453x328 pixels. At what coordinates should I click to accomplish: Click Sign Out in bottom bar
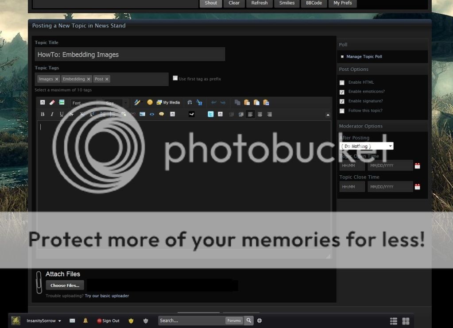pos(108,320)
